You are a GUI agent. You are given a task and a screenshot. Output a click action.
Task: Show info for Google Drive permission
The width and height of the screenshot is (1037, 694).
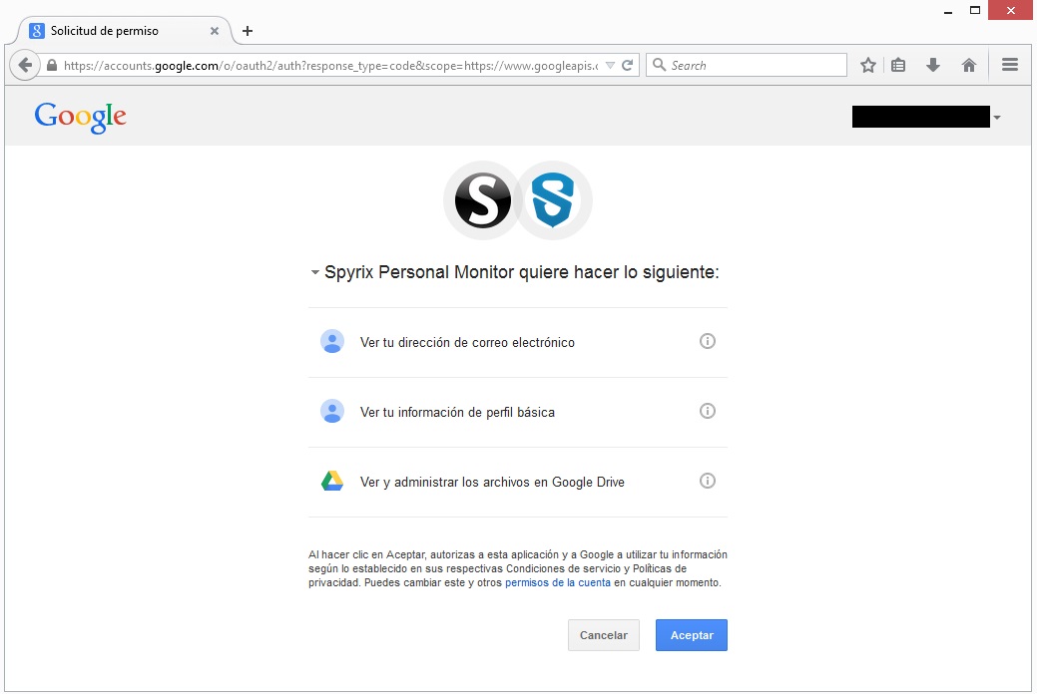tap(707, 481)
